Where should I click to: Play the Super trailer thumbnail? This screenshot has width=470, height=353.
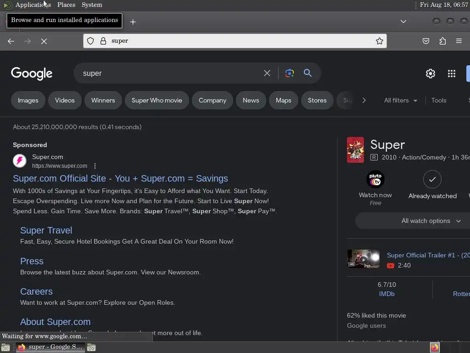coord(364,258)
